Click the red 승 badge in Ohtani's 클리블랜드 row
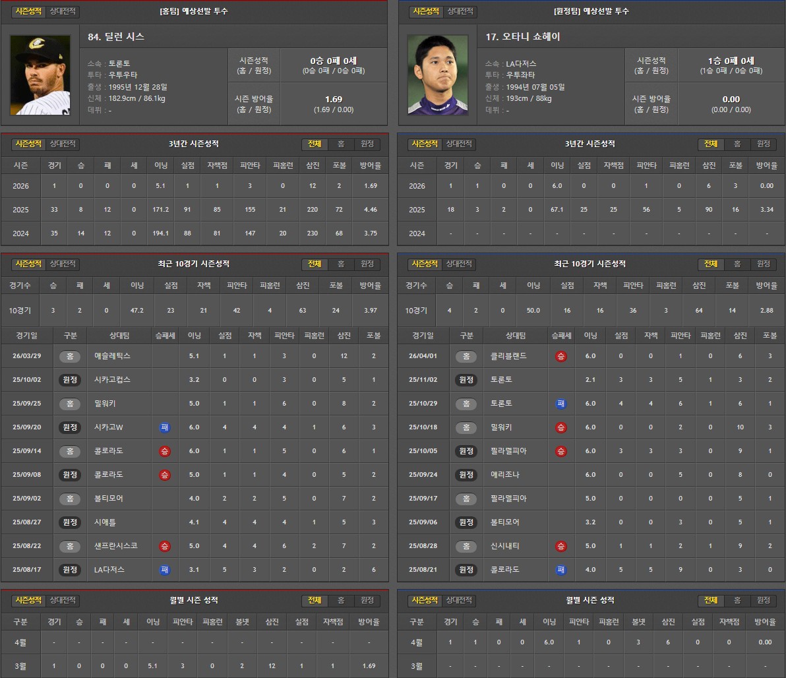The height and width of the screenshot is (678, 786). (x=560, y=356)
